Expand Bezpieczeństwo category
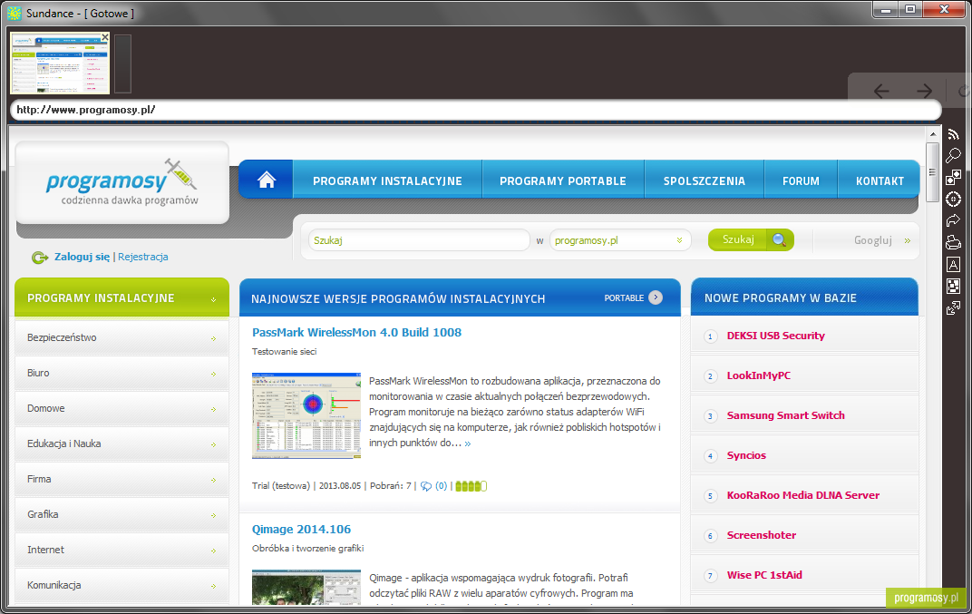The height and width of the screenshot is (614, 972). click(x=122, y=338)
